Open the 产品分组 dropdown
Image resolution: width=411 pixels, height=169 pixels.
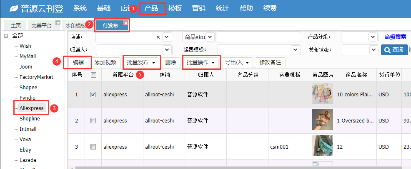[373, 37]
